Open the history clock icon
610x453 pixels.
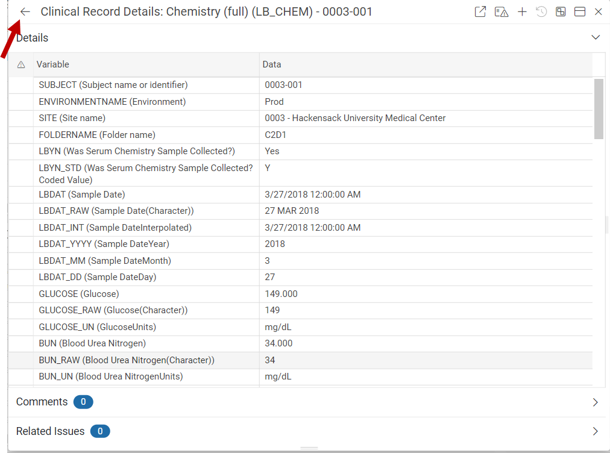(541, 11)
